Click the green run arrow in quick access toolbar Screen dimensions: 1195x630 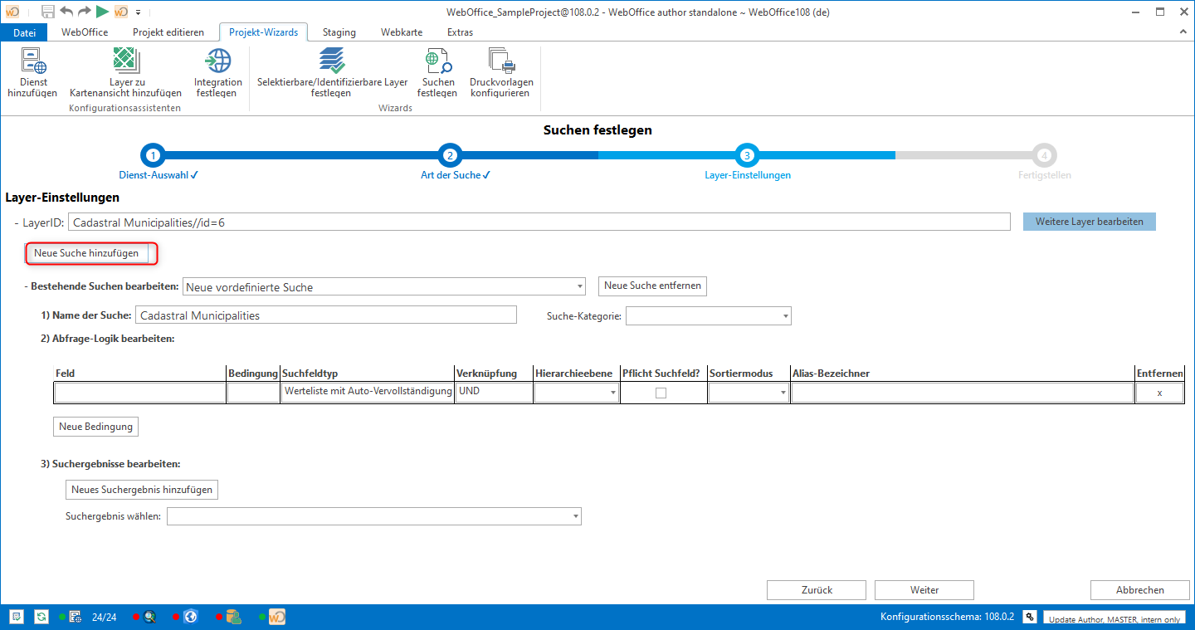coord(102,12)
